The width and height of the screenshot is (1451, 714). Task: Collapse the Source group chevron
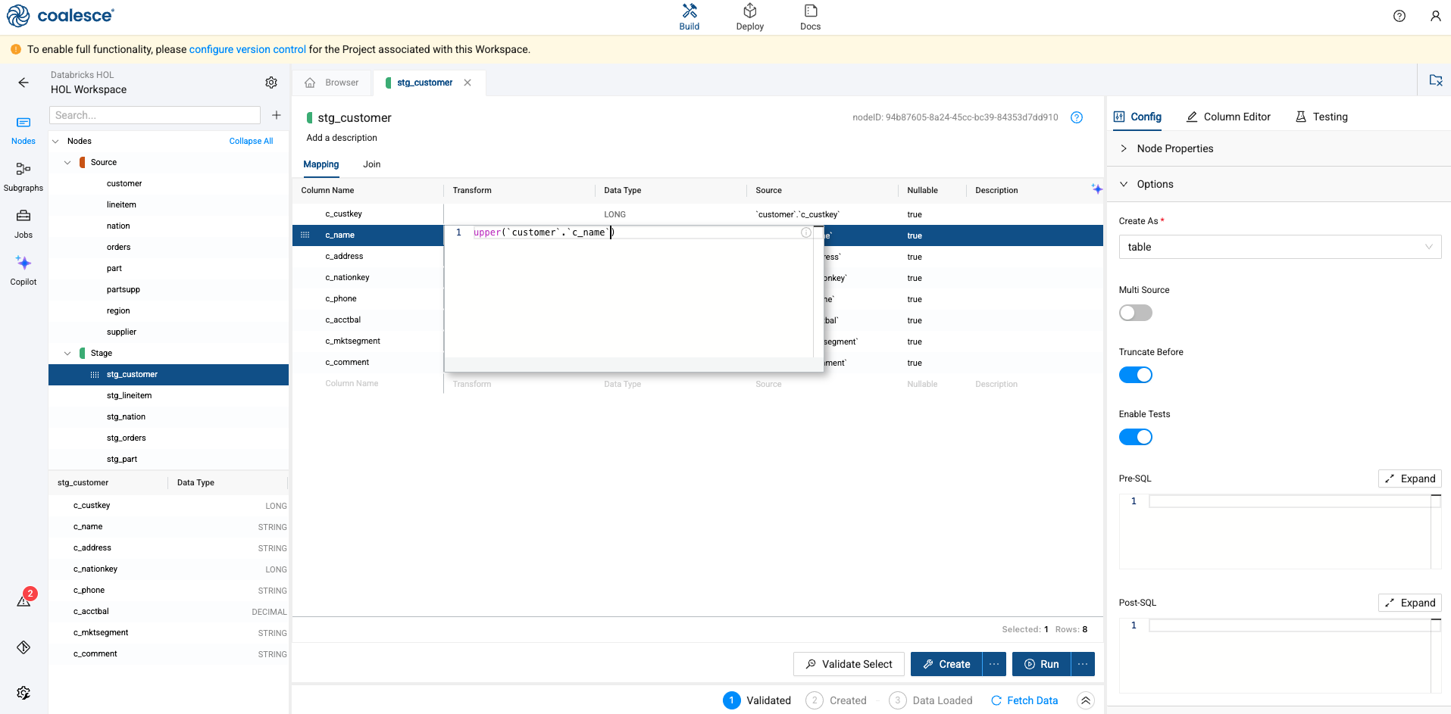[x=67, y=162]
